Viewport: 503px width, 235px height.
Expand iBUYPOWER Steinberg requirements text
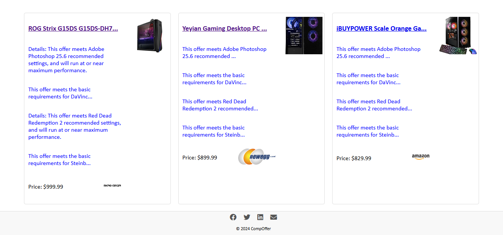[x=368, y=131]
